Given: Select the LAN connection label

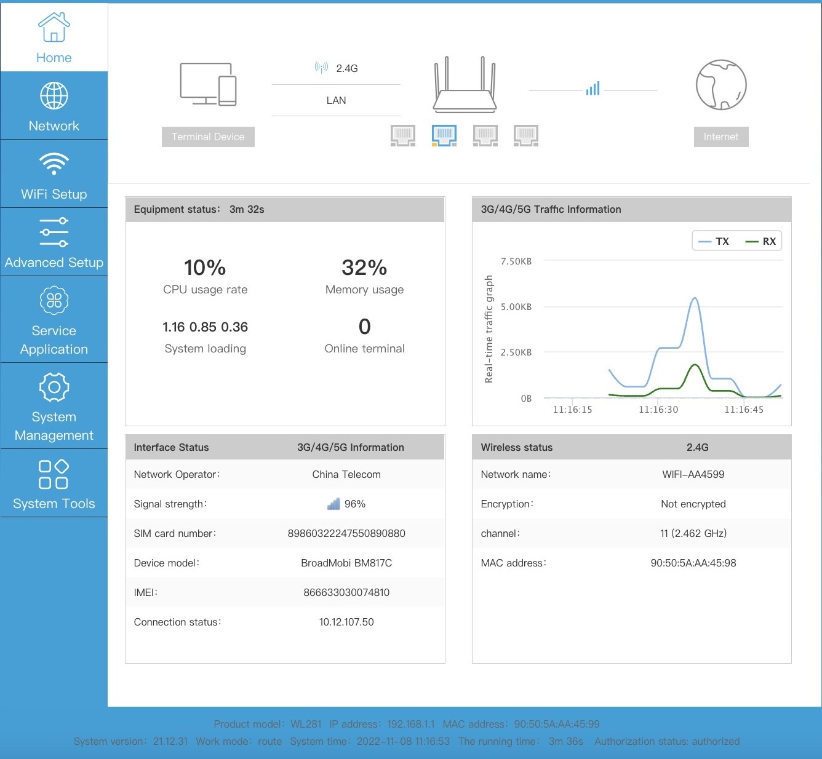Looking at the screenshot, I should 336,100.
